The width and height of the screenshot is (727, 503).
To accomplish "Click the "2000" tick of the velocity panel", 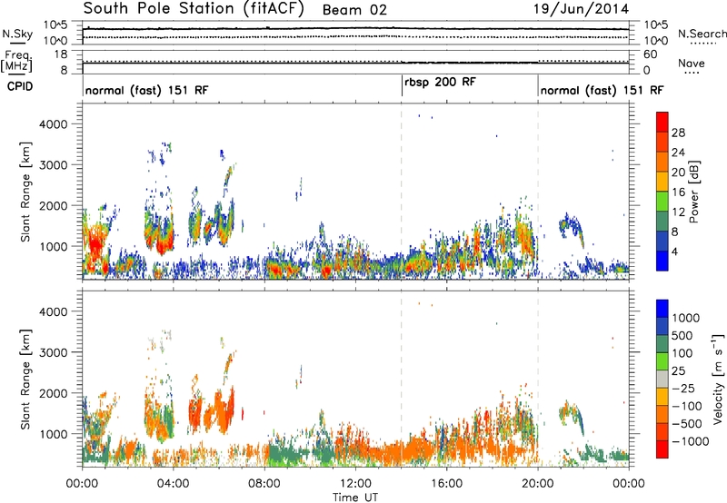I will pyautogui.click(x=53, y=393).
